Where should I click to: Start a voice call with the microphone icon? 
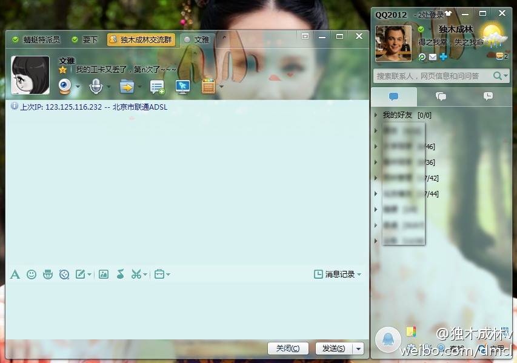[x=96, y=87]
